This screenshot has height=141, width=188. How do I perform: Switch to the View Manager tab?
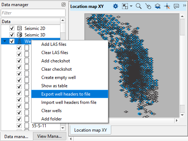coord(49,136)
